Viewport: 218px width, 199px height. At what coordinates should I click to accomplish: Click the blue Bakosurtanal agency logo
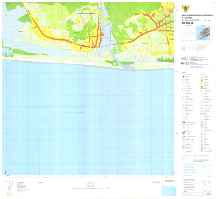184,59
